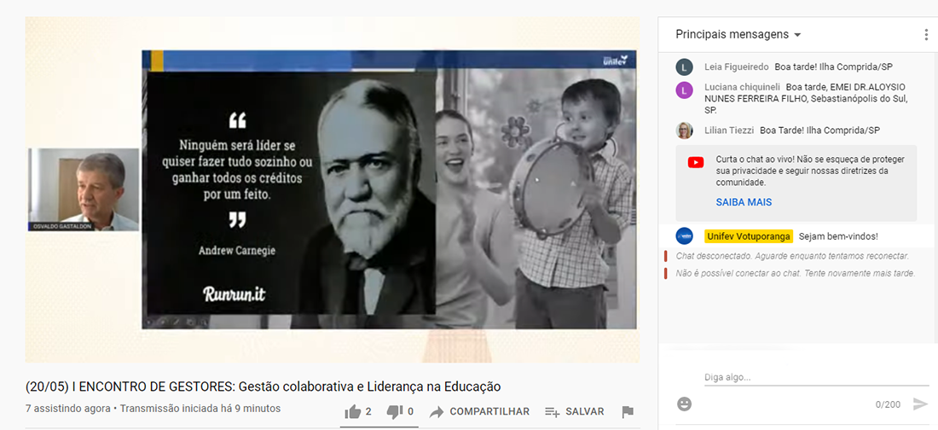This screenshot has height=430, width=938.
Task: Click the SAIBA MAIS link
Action: [x=744, y=202]
